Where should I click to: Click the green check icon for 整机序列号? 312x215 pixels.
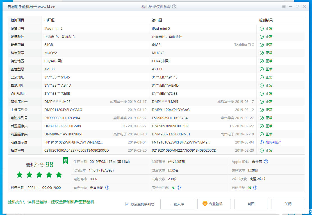click(262, 102)
